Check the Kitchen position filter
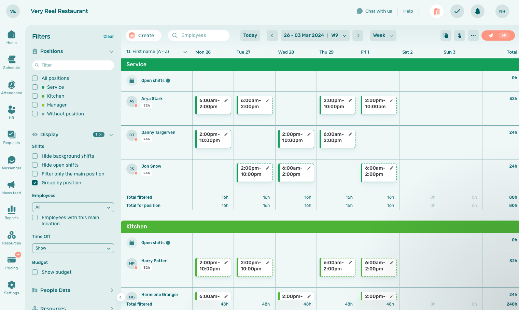This screenshot has width=519, height=310. (x=35, y=96)
